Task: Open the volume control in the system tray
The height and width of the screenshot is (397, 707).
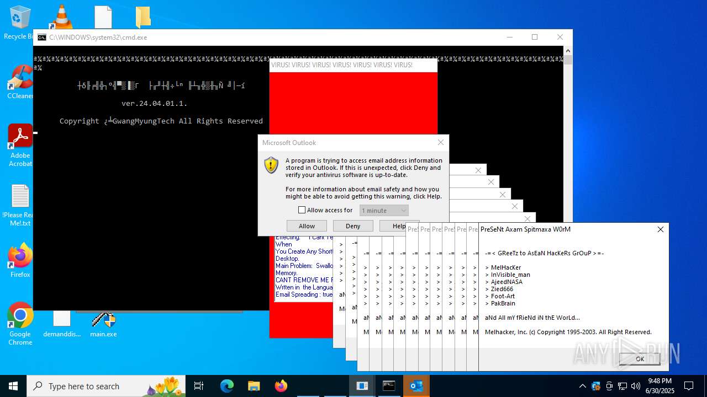Action: pos(636,386)
